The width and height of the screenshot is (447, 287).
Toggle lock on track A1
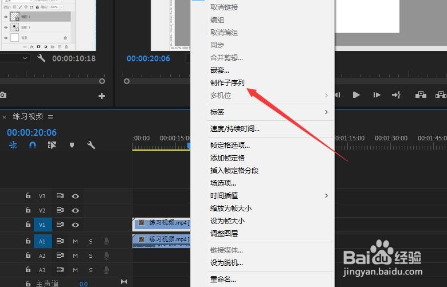(28, 241)
